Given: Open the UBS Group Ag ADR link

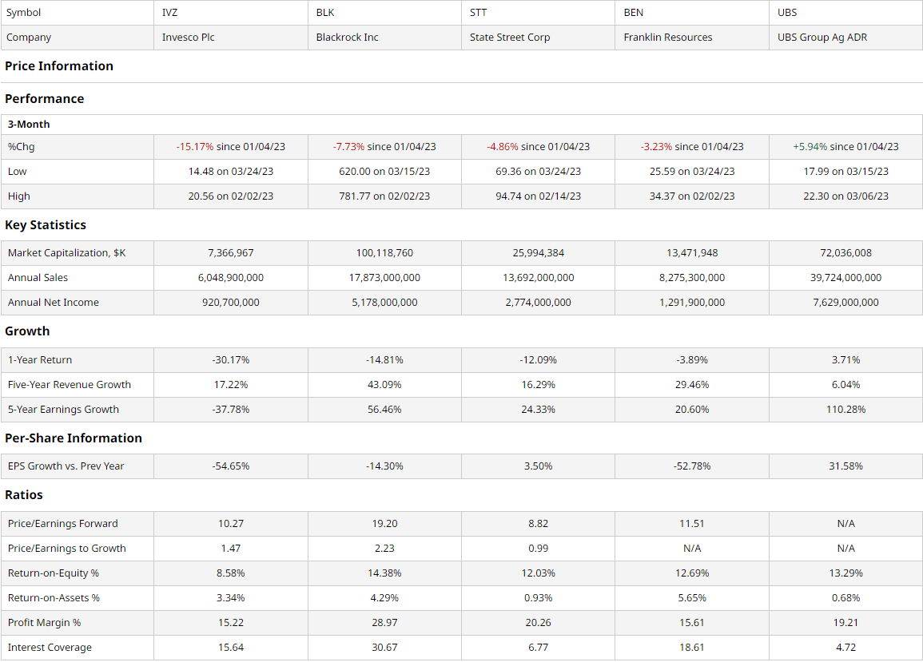Looking at the screenshot, I should [x=820, y=37].
